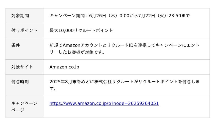This screenshot has width=220, height=126.
Task: Click the 条件 row label
Action: click(16, 45)
